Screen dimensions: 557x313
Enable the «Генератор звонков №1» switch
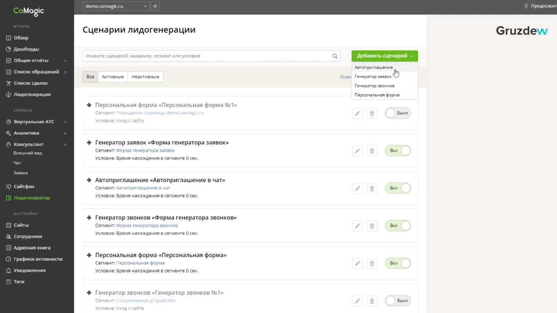tap(398, 301)
